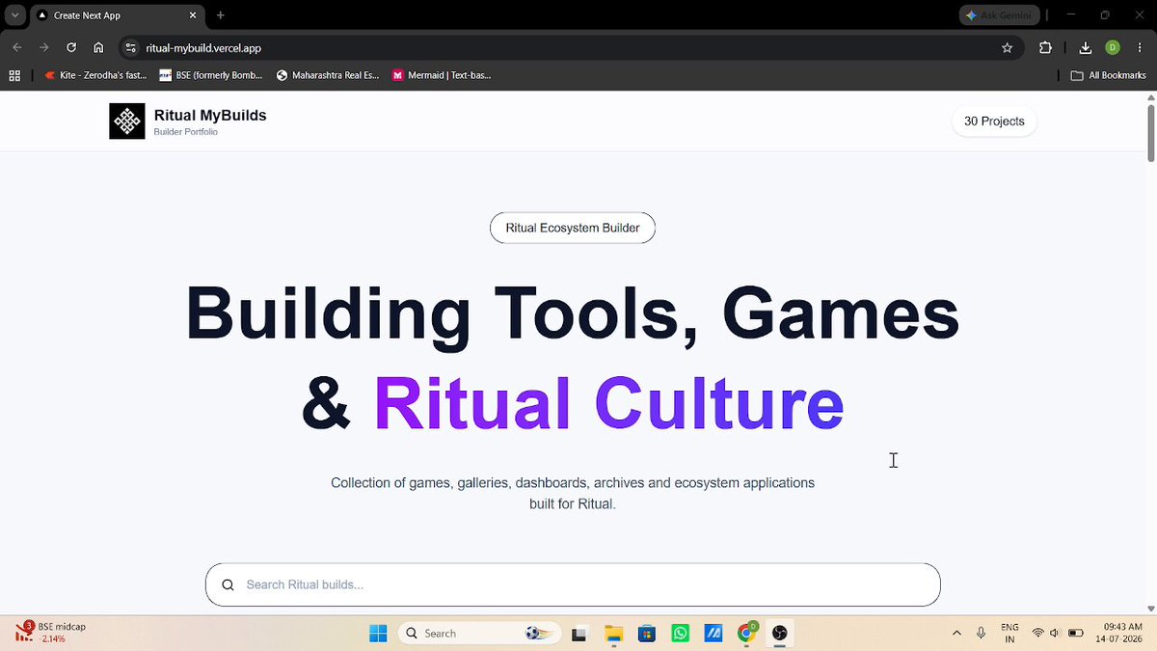Open the blue slanted-lines taskbar app
Screen dimensions: 1157x651
713,634
